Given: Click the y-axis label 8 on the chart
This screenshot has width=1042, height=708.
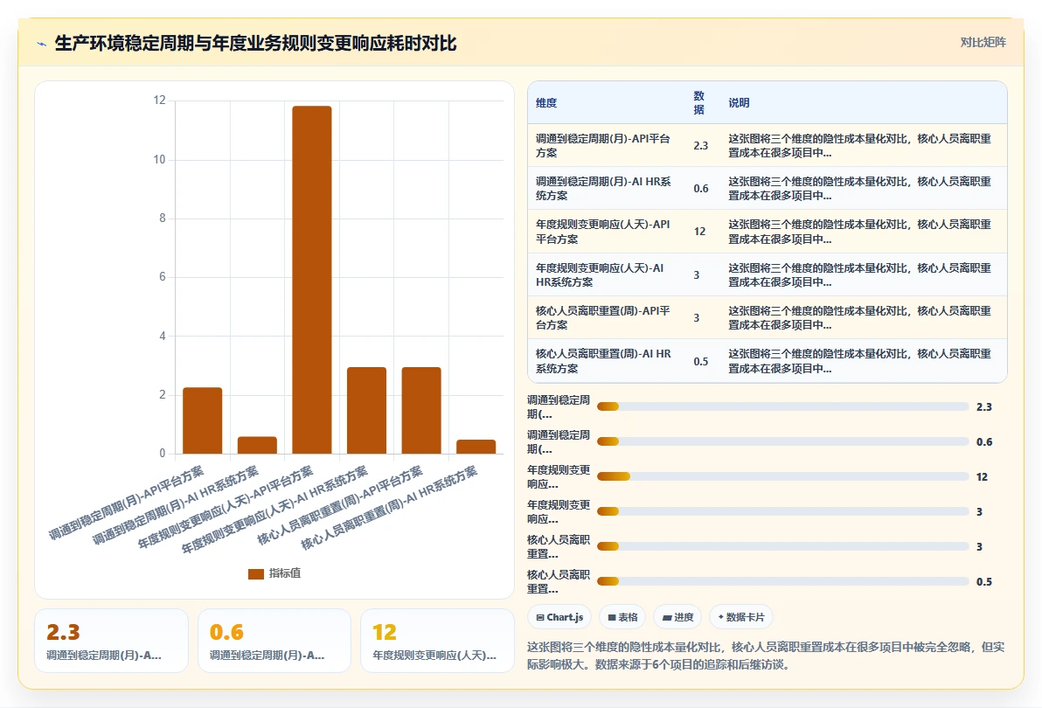Looking at the screenshot, I should [162, 218].
